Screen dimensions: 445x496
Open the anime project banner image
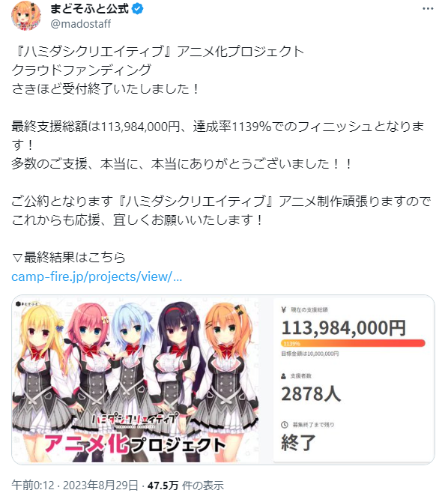click(x=136, y=380)
